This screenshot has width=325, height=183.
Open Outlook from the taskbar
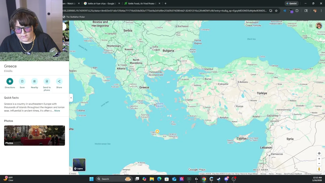[174, 179]
